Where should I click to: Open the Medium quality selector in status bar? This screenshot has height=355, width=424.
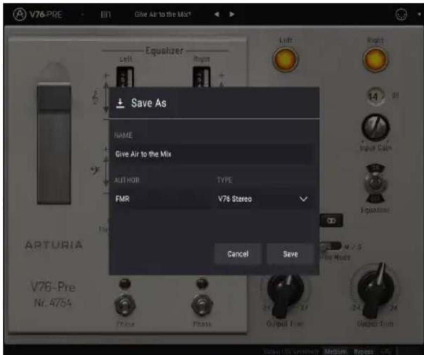(x=335, y=351)
